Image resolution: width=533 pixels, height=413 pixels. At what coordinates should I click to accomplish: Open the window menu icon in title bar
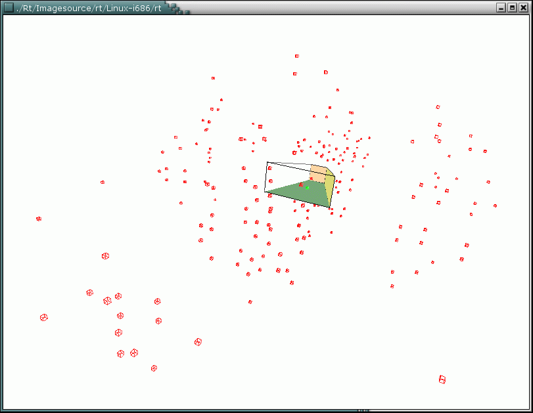[x=9, y=7]
